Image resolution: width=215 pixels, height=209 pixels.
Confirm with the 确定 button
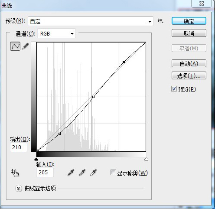point(189,21)
